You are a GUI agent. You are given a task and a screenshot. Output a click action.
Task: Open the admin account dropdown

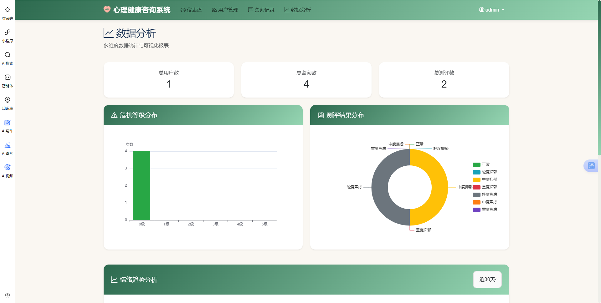pyautogui.click(x=491, y=10)
